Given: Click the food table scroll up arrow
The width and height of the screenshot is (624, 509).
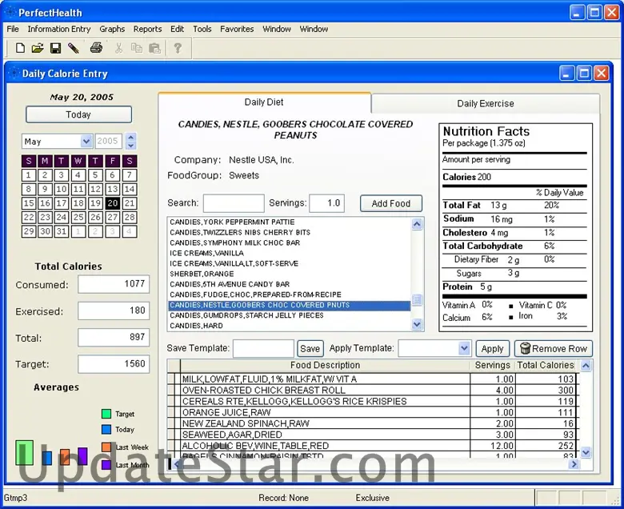Looking at the screenshot, I should 586,365.
